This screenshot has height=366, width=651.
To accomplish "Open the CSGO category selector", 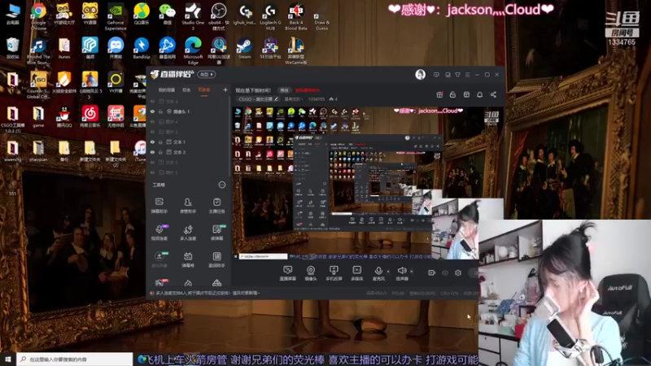I will (x=258, y=99).
